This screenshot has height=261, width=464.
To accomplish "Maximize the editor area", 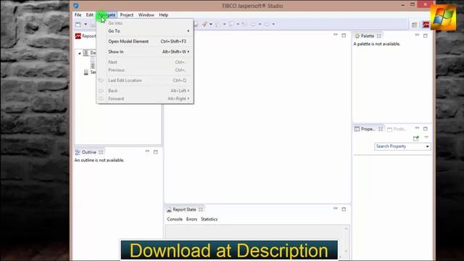I will tap(344, 36).
